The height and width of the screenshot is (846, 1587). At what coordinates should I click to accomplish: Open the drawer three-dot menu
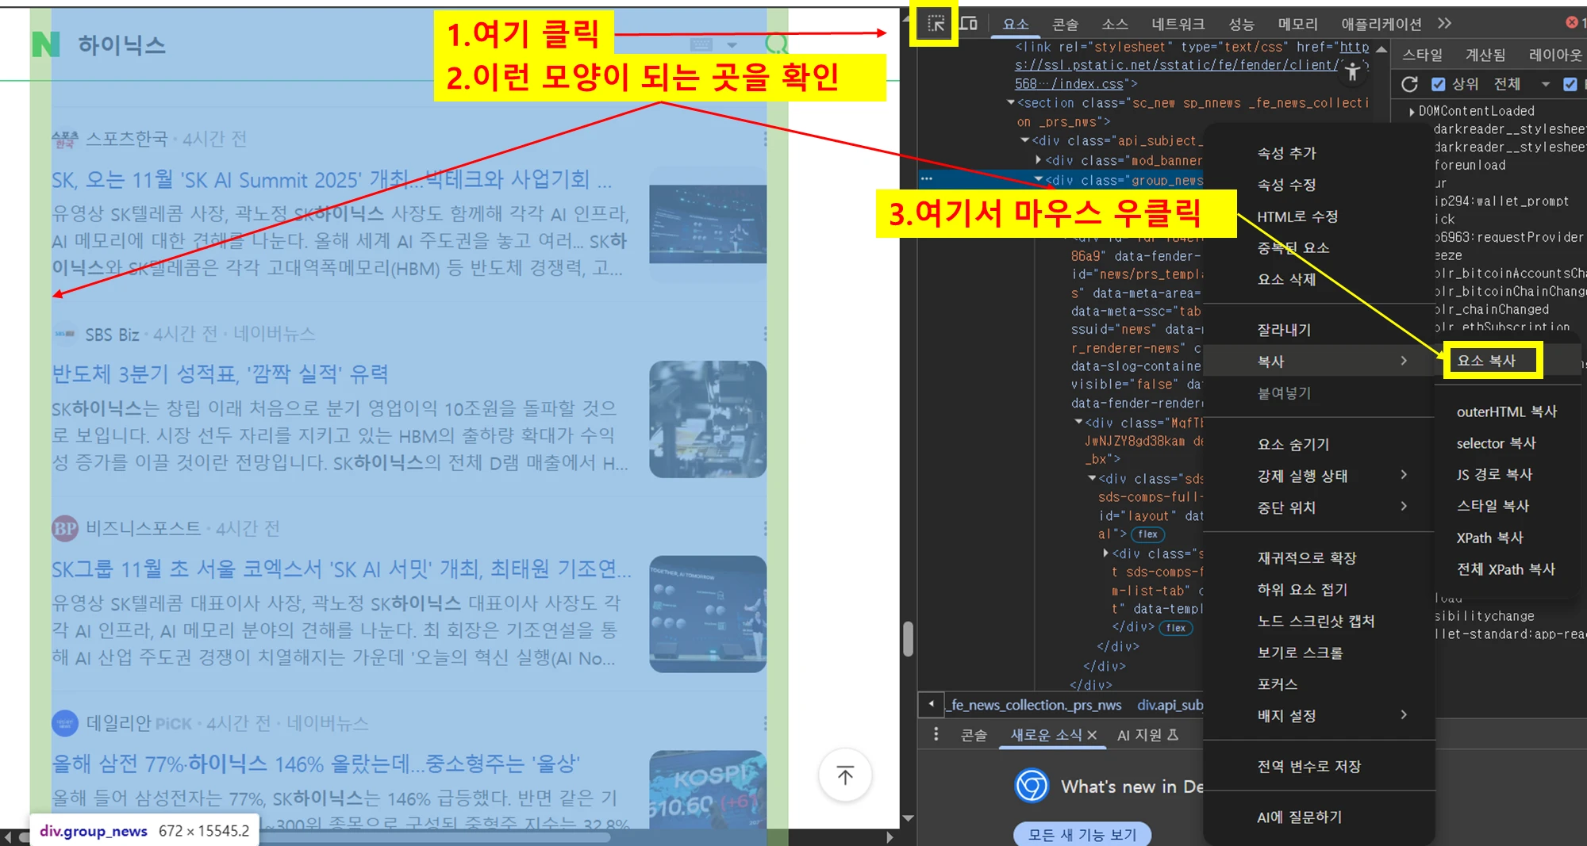click(x=936, y=734)
